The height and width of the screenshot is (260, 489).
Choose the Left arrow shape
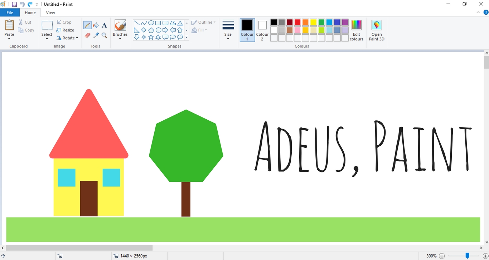[173, 30]
